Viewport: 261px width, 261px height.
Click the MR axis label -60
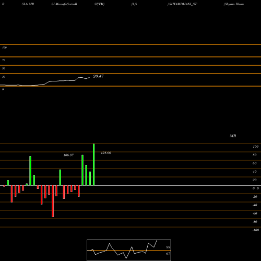255,213
